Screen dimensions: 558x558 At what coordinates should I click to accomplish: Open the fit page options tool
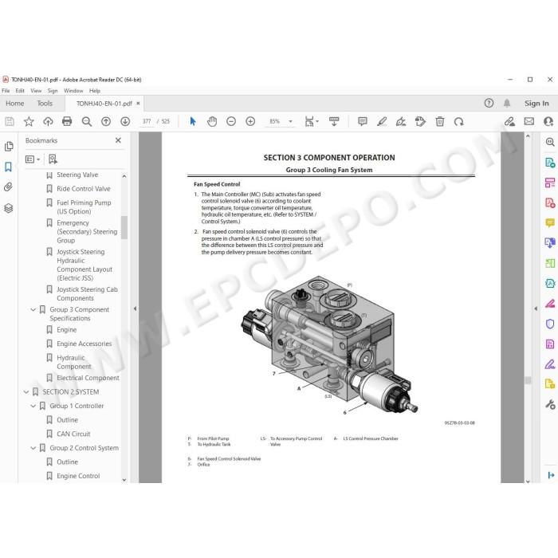coord(312,122)
